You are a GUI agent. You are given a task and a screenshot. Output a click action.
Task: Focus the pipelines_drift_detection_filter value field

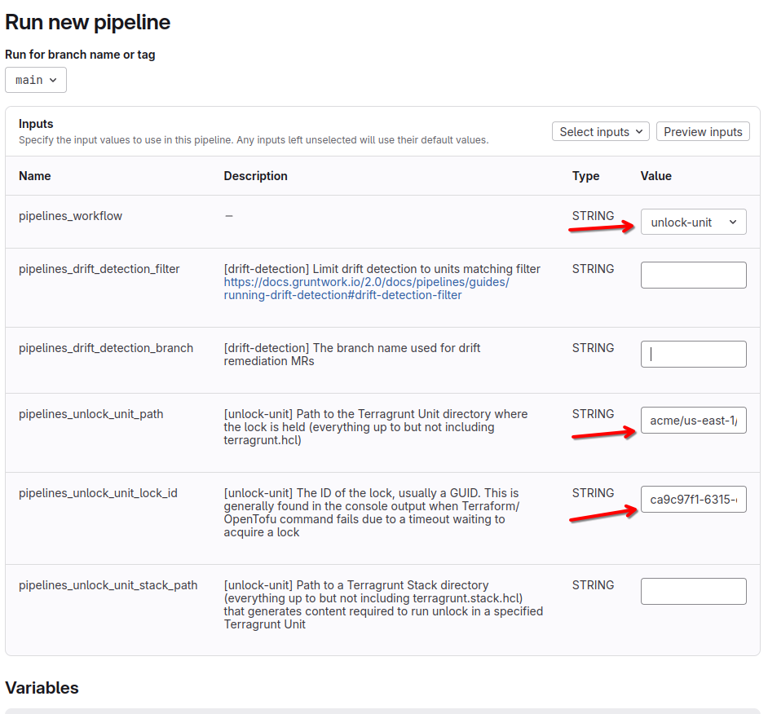(x=693, y=275)
